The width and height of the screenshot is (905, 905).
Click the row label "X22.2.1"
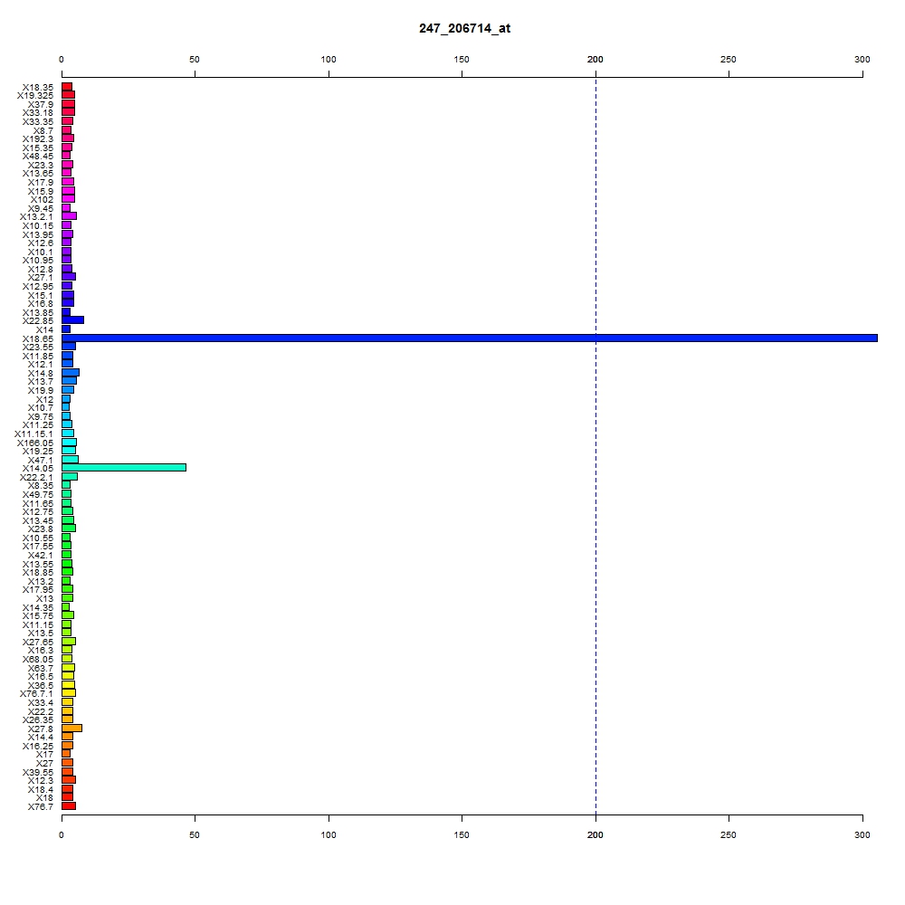click(x=36, y=478)
